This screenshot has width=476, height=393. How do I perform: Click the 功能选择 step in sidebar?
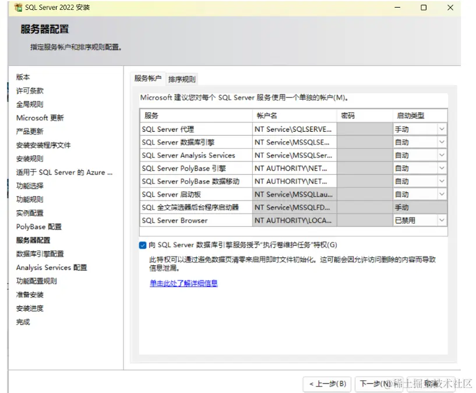30,186
